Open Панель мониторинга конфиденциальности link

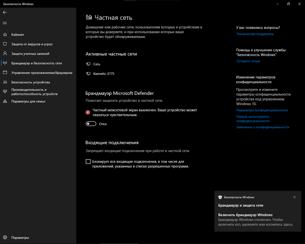tap(253, 119)
